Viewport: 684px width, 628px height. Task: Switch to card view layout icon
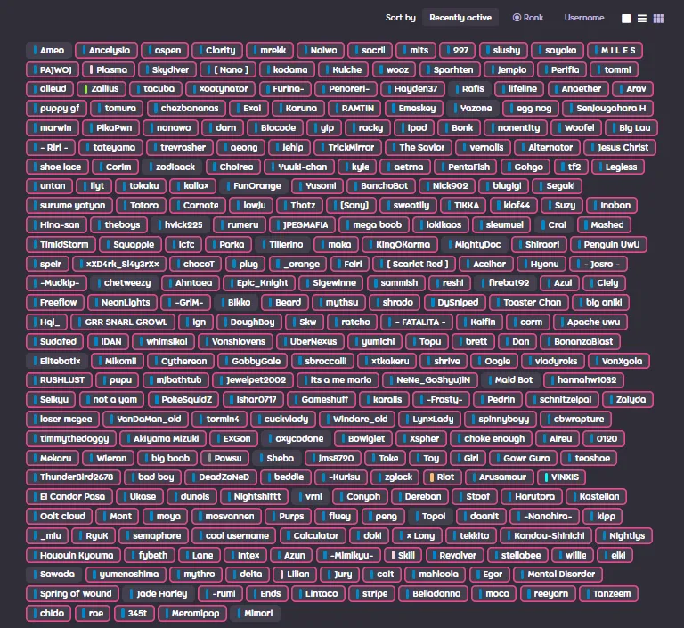tap(626, 18)
